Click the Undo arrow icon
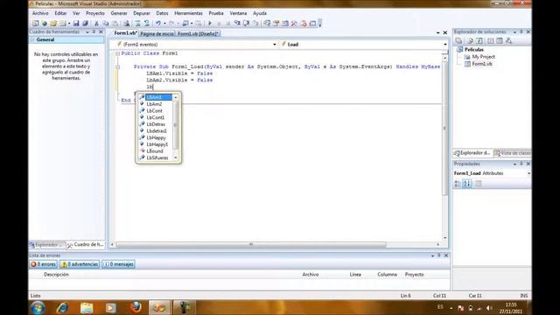Screen dimensions: 560x315 (x=157, y=24)
